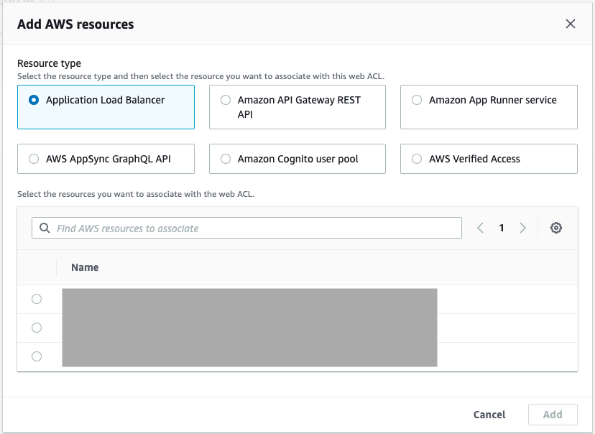This screenshot has width=595, height=434.
Task: Select the first resource row radio button
Action: point(37,299)
